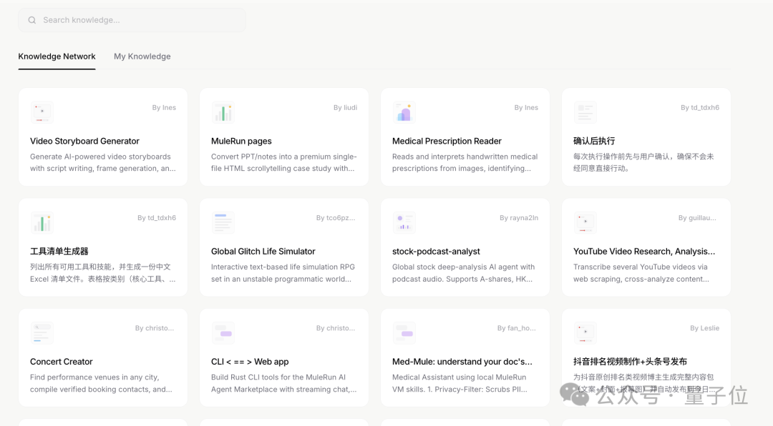This screenshot has width=773, height=426.
Task: Open the Concert Creator title
Action: [61, 362]
